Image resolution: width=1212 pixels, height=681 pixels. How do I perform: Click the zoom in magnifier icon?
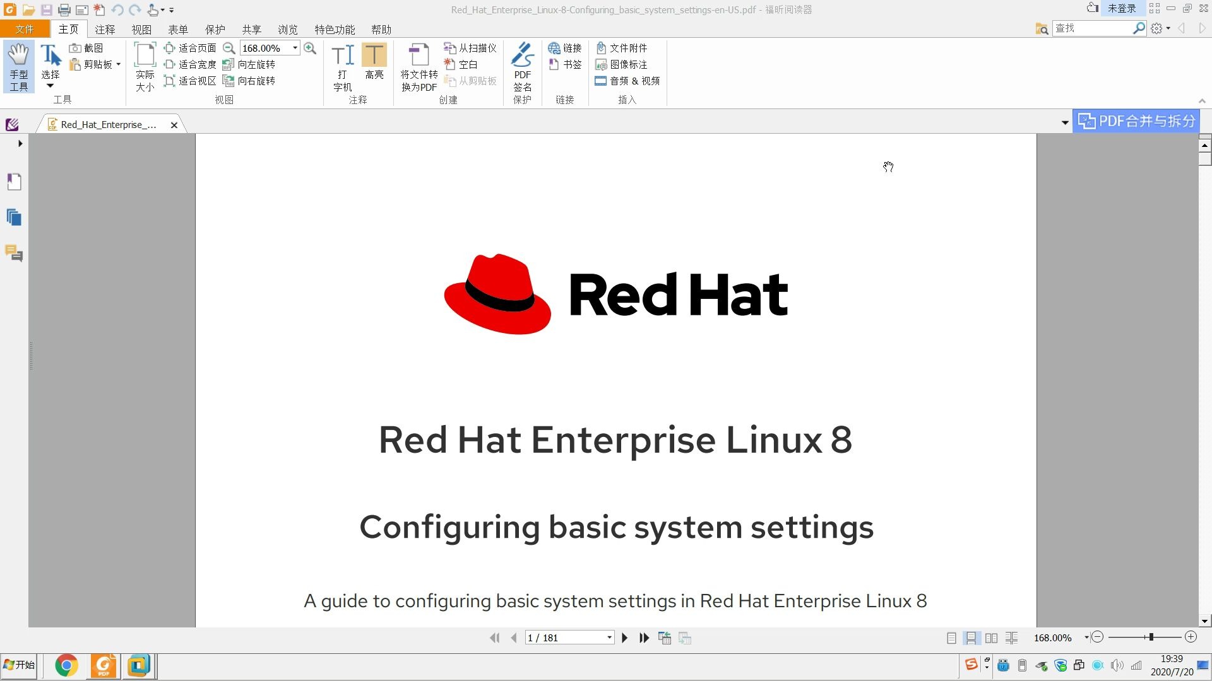310,48
